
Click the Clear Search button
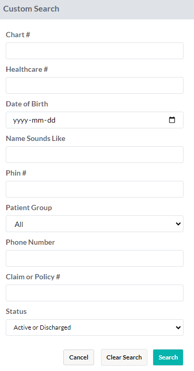coord(124,357)
